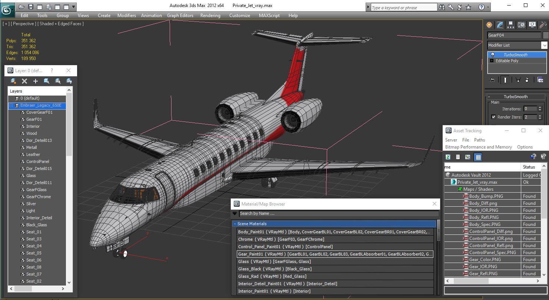
Task: Click the Shaded + Edged Faces label
Action: [61, 24]
